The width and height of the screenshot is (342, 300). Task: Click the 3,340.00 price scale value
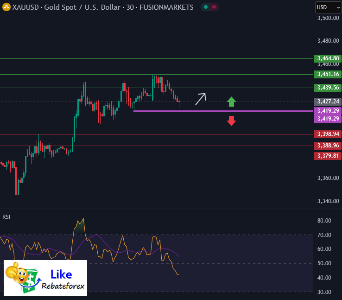(x=328, y=201)
